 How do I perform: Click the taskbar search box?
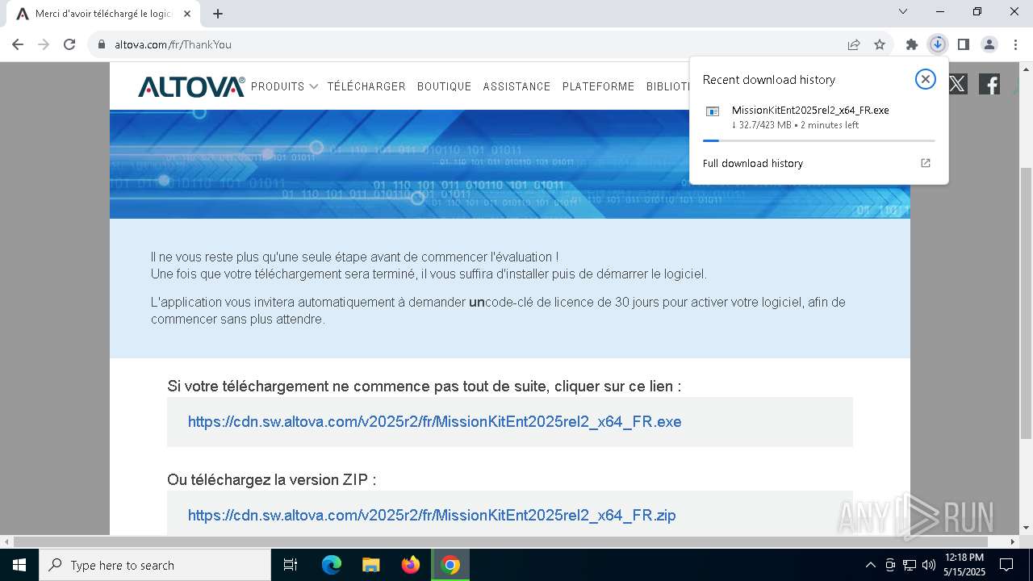pyautogui.click(x=155, y=565)
